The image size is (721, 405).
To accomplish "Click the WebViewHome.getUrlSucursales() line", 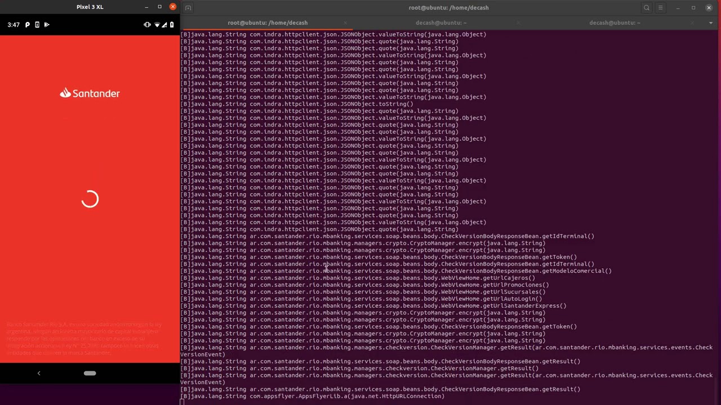I will (x=363, y=292).
